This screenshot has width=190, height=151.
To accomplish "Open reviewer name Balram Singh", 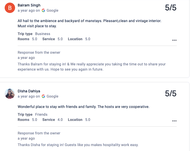I will (29, 5).
